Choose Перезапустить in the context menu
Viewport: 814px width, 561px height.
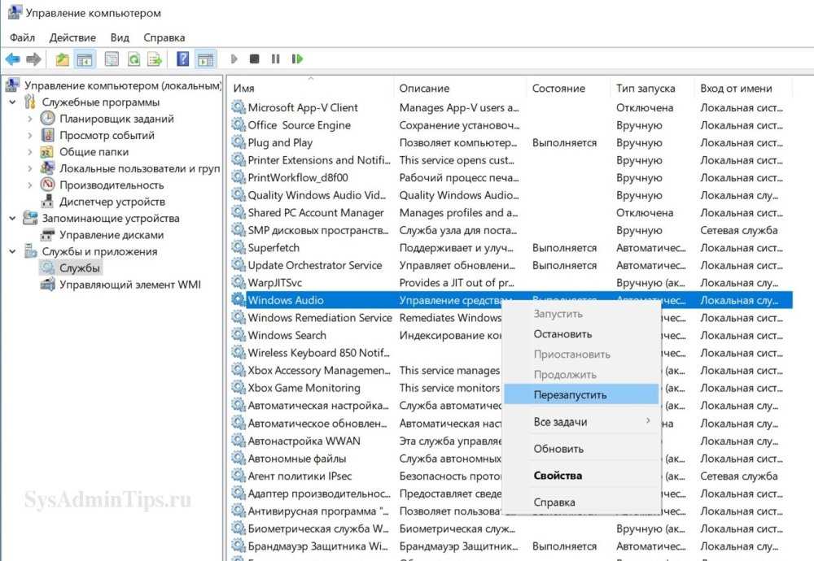(570, 395)
